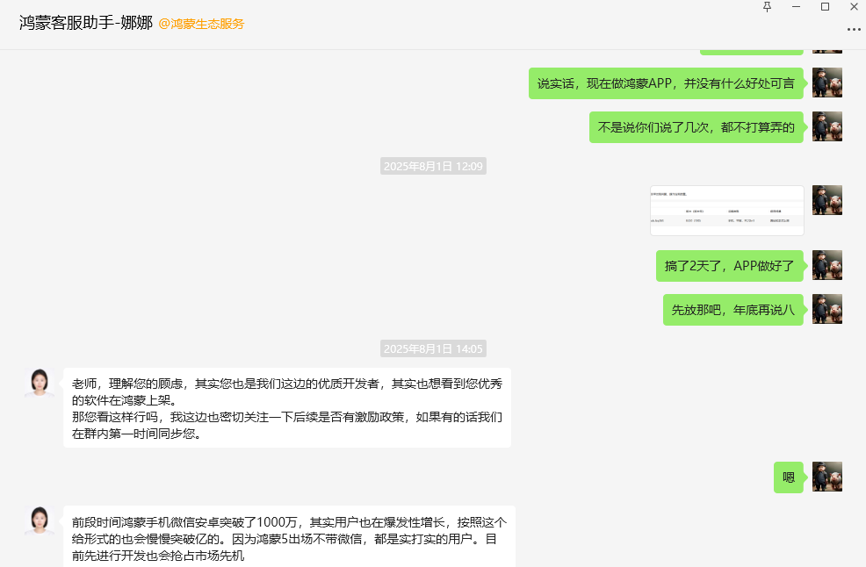This screenshot has height=567, width=866.
Task: Click the '2025年8月1日 12:09' timestamp
Action: (x=433, y=166)
